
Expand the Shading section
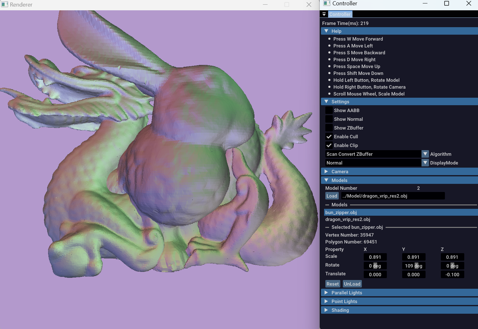point(399,310)
